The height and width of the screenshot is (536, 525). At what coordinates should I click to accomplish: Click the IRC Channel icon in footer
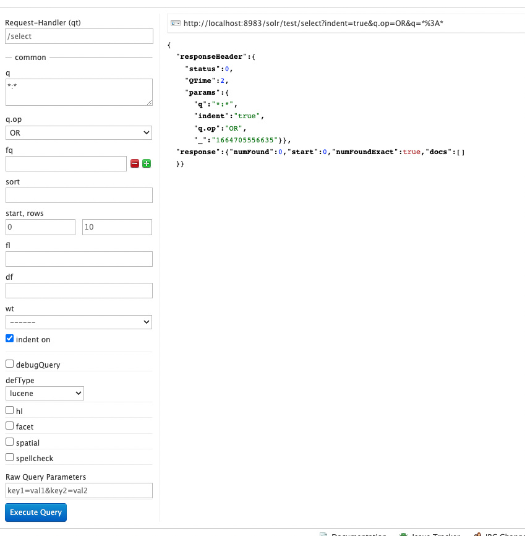coord(477,535)
